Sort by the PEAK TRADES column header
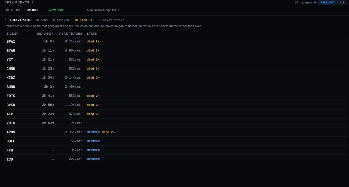 point(71,34)
